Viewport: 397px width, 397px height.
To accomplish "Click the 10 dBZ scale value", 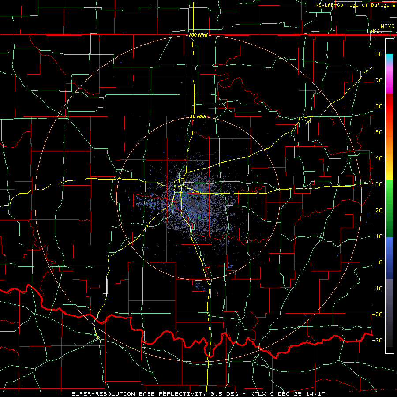I will pos(379,236).
